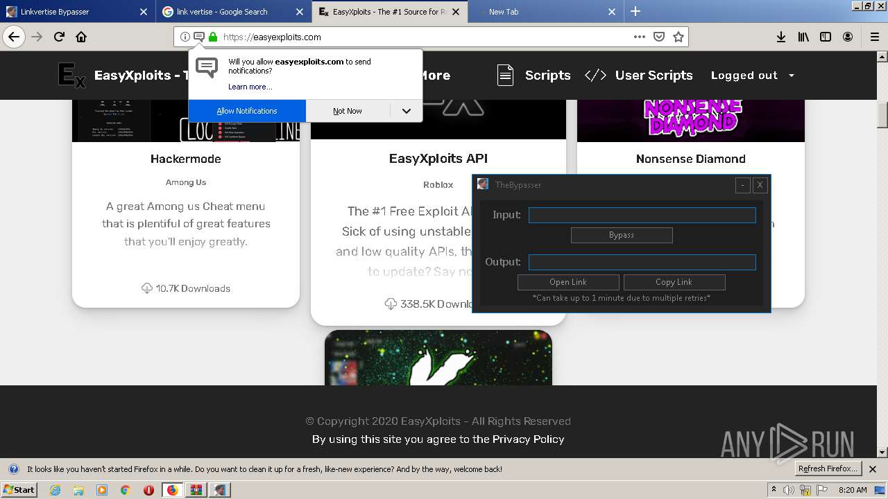Screen dimensions: 888x499
Task: Open the volume control in system tray
Action: click(x=789, y=490)
